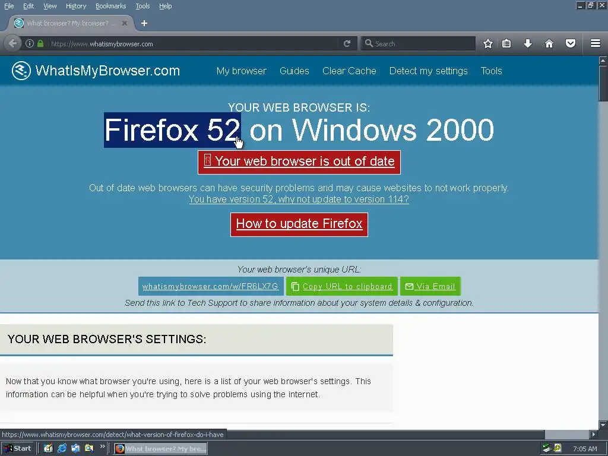Click the Firefox icon in taskbar button
Viewport: 608px width, 456px height.
click(120, 449)
